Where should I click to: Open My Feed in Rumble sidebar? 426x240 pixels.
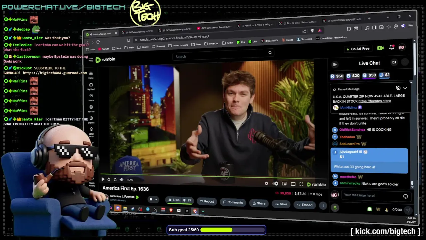91,86
